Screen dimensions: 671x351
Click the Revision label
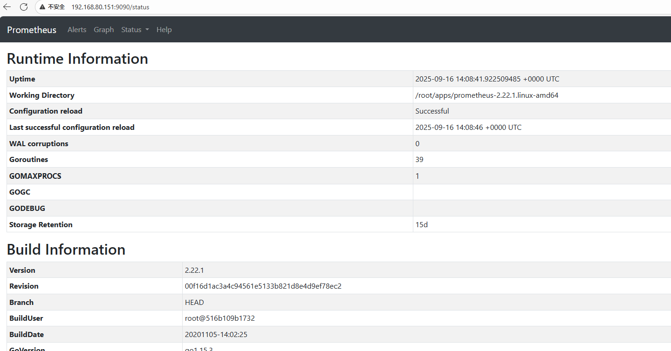[24, 286]
